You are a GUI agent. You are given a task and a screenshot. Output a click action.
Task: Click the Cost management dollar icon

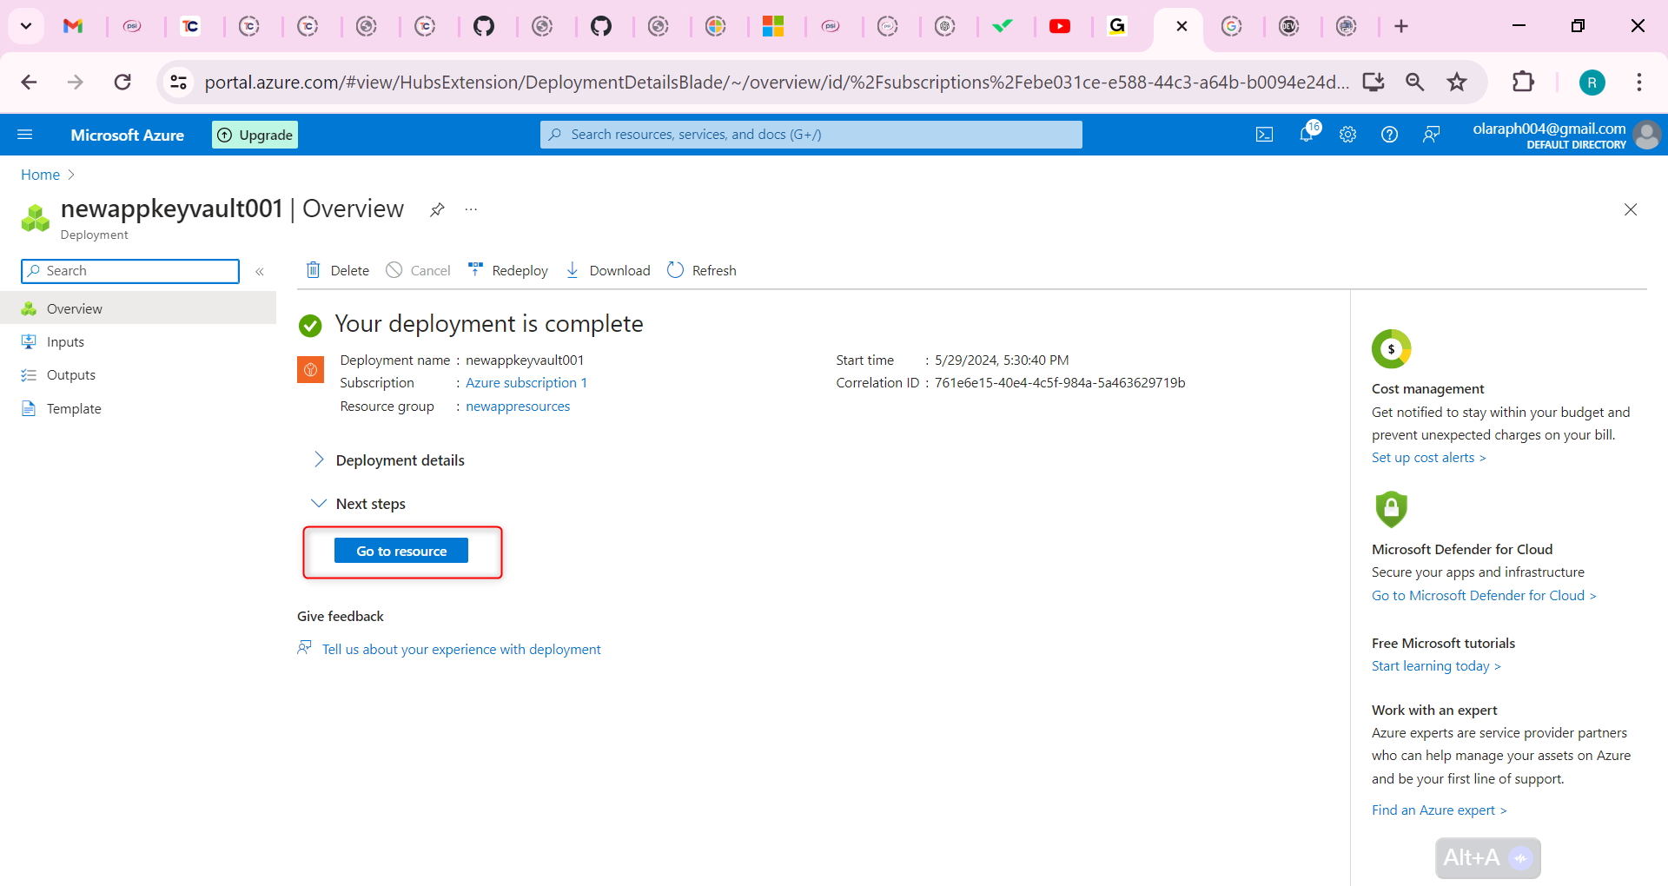click(x=1392, y=349)
